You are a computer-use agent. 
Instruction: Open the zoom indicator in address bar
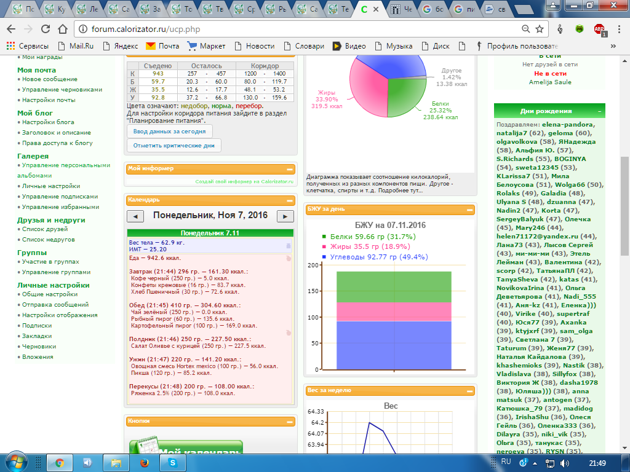point(525,29)
